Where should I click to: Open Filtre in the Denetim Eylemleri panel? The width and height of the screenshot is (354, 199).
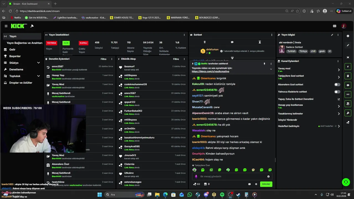103,59
